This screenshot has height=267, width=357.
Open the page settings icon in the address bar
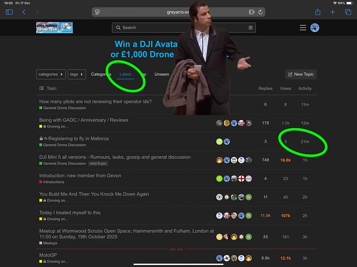click(97, 12)
